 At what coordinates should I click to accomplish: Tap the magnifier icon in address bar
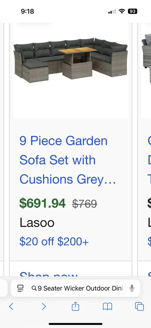(x=34, y=288)
